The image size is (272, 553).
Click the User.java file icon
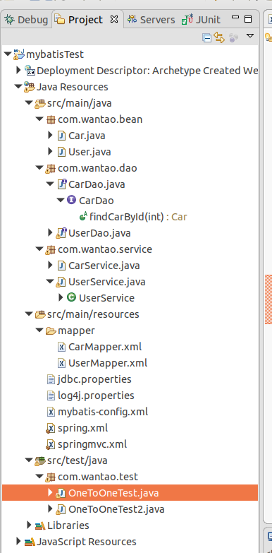click(x=61, y=152)
